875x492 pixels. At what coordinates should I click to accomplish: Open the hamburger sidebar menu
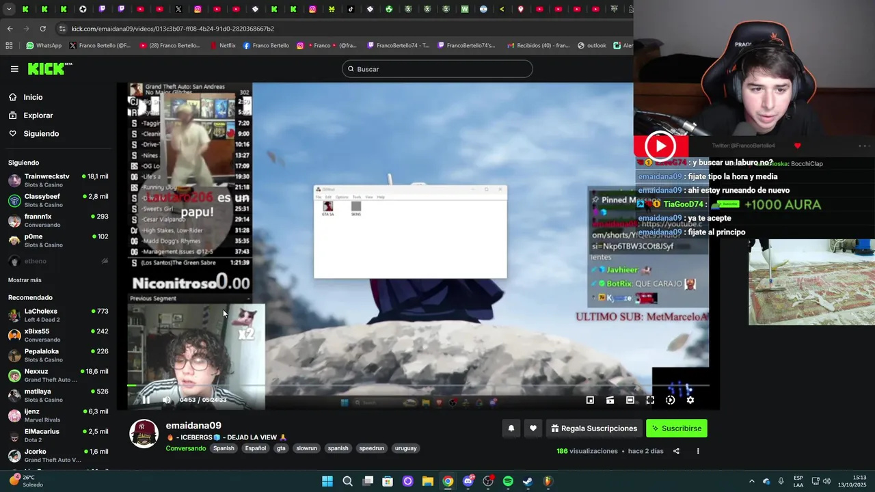click(x=14, y=69)
